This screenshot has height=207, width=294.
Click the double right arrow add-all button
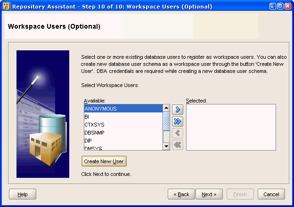(178, 121)
